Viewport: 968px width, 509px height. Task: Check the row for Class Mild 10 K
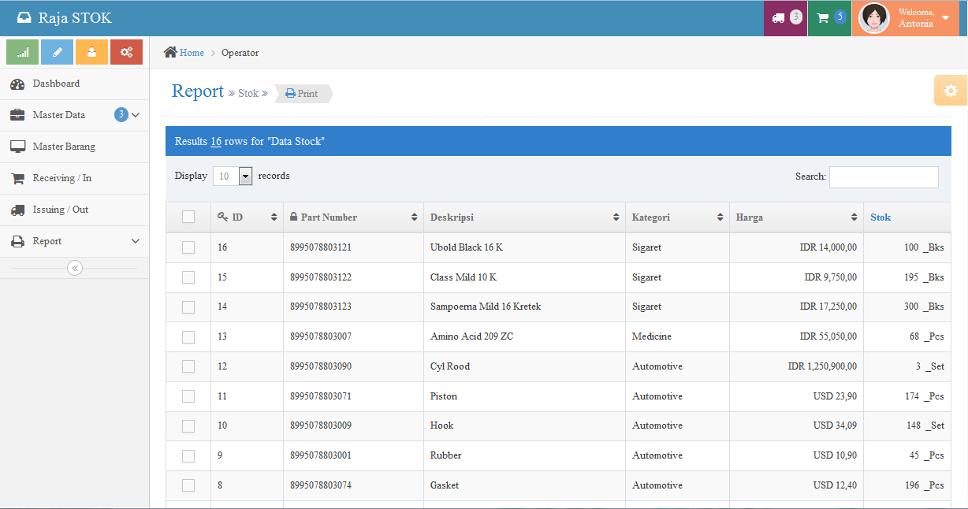[188, 277]
